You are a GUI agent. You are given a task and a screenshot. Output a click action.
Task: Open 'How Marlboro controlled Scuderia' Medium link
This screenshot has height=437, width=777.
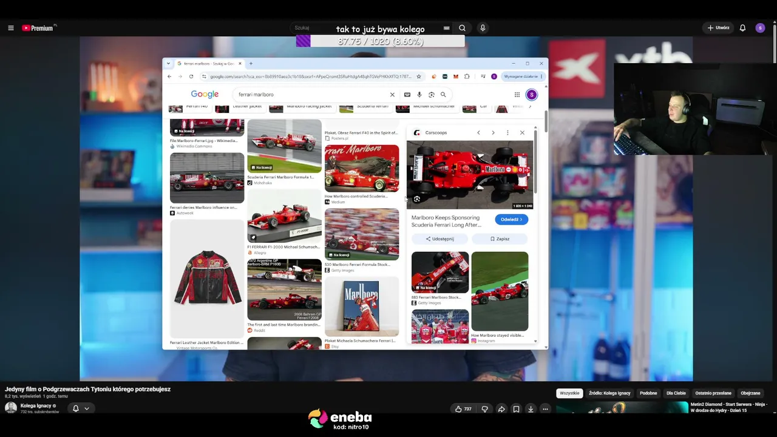pyautogui.click(x=356, y=196)
